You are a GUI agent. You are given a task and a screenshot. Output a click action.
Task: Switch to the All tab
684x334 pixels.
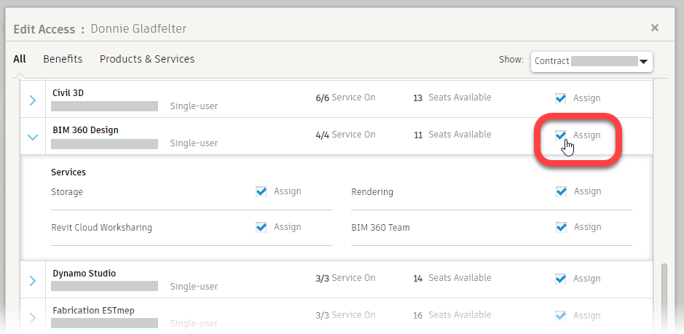click(20, 59)
